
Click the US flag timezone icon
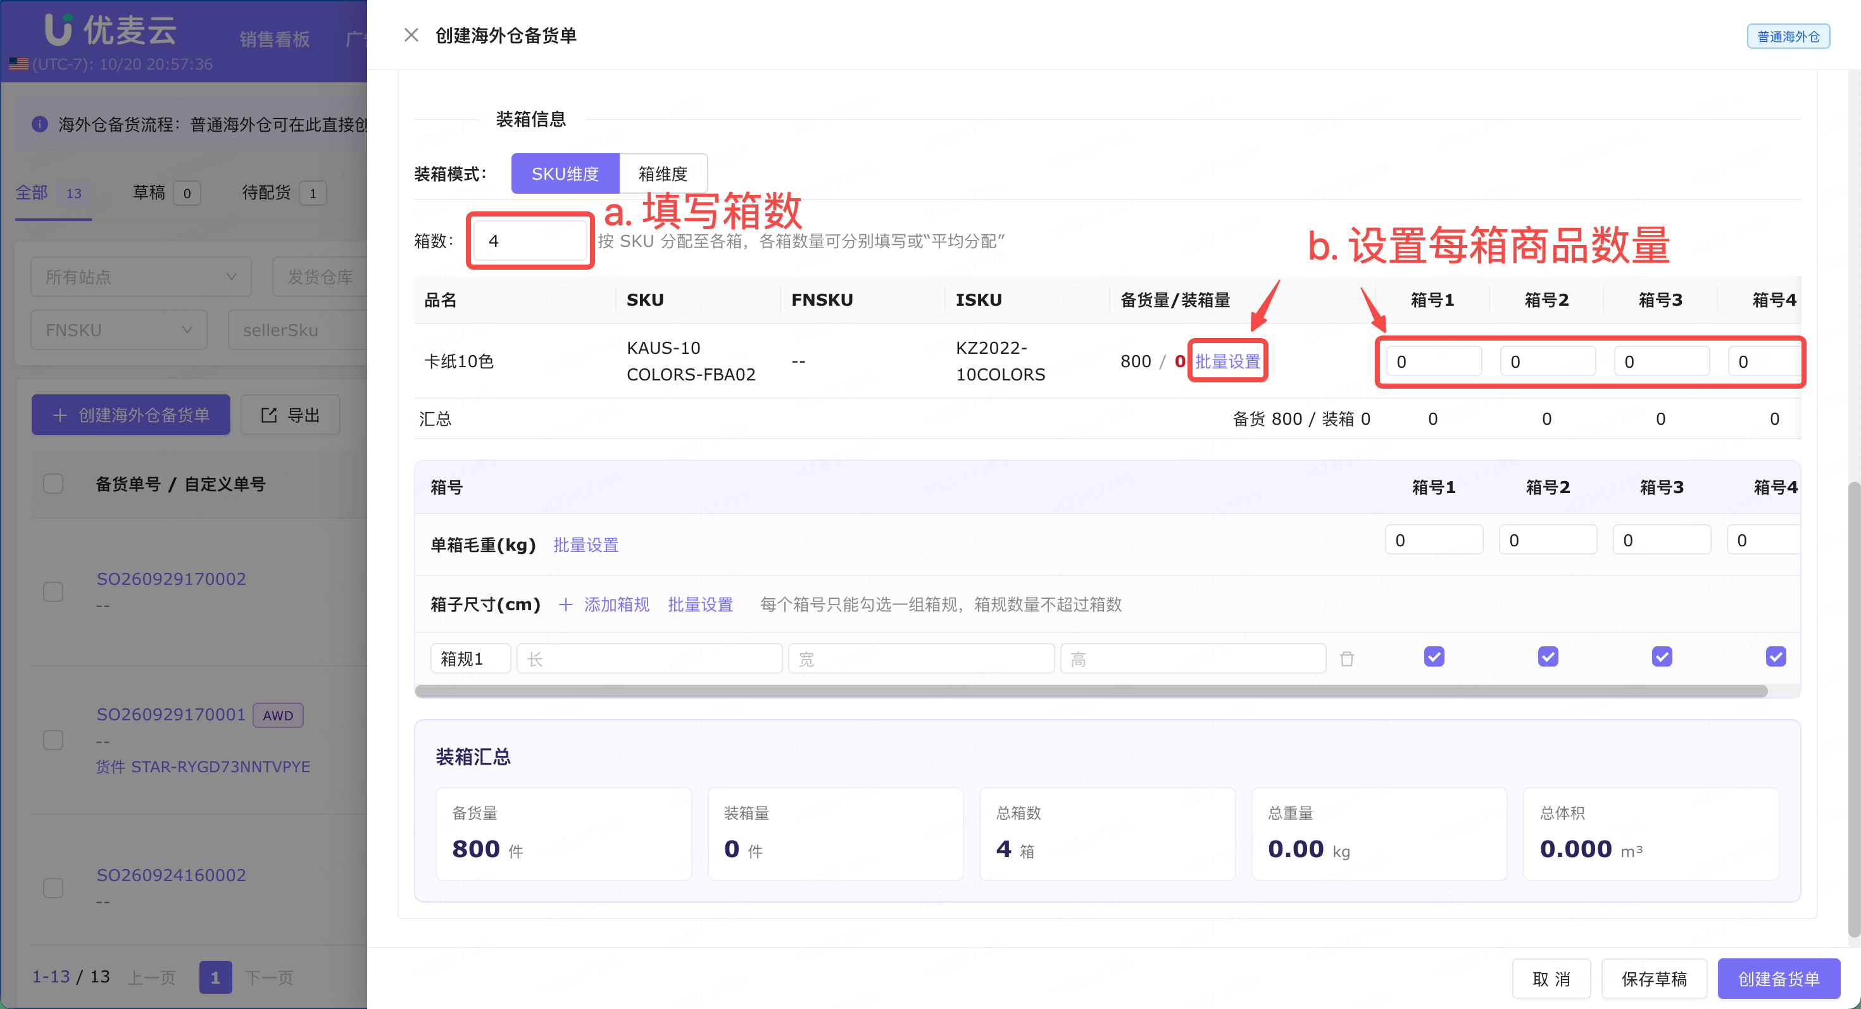(19, 65)
